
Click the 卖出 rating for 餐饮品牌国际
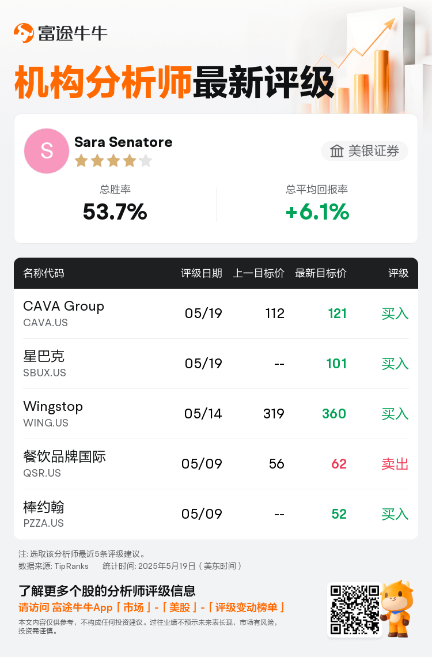coord(395,464)
